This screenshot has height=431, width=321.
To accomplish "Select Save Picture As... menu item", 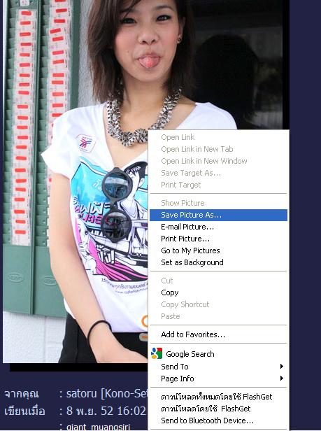I will (x=218, y=215).
